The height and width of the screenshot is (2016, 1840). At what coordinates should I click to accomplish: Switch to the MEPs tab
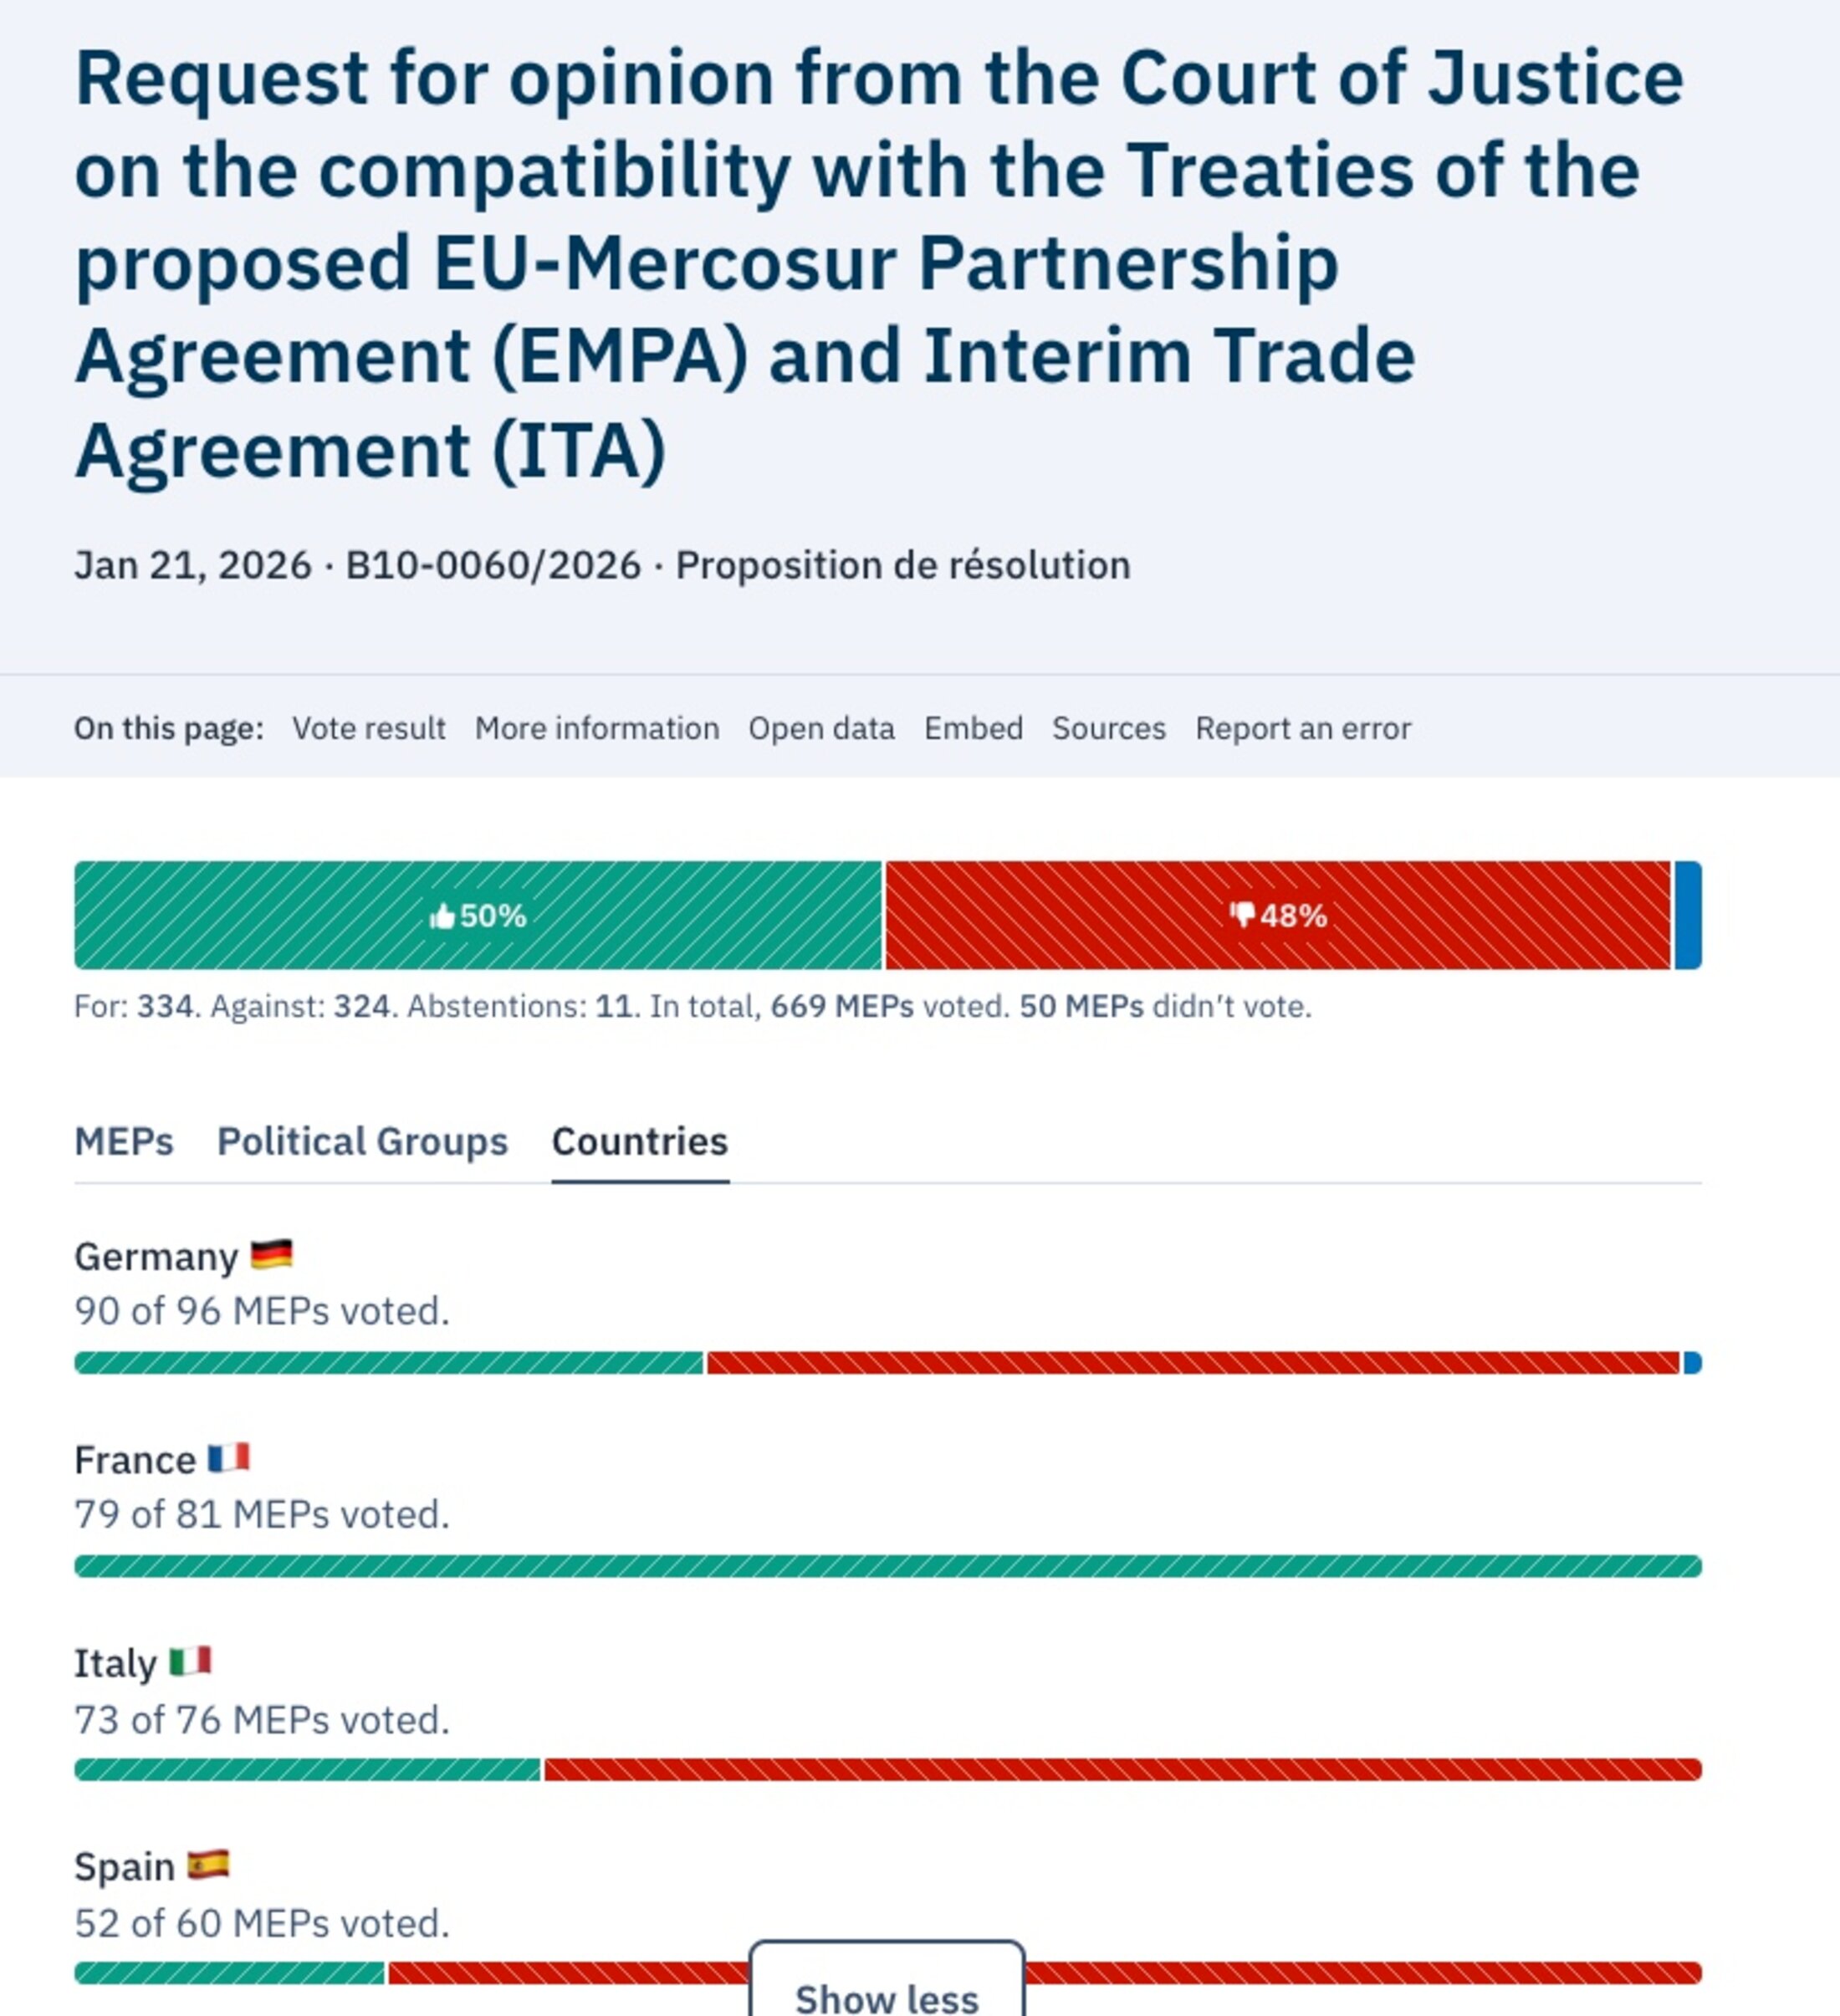124,1141
